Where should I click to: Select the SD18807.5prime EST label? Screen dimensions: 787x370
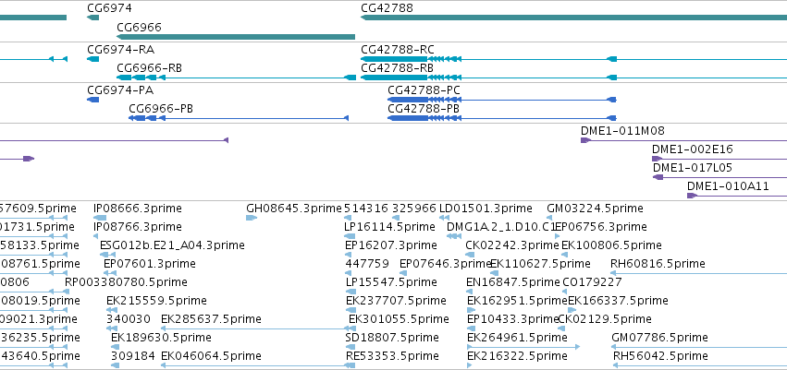tap(392, 338)
